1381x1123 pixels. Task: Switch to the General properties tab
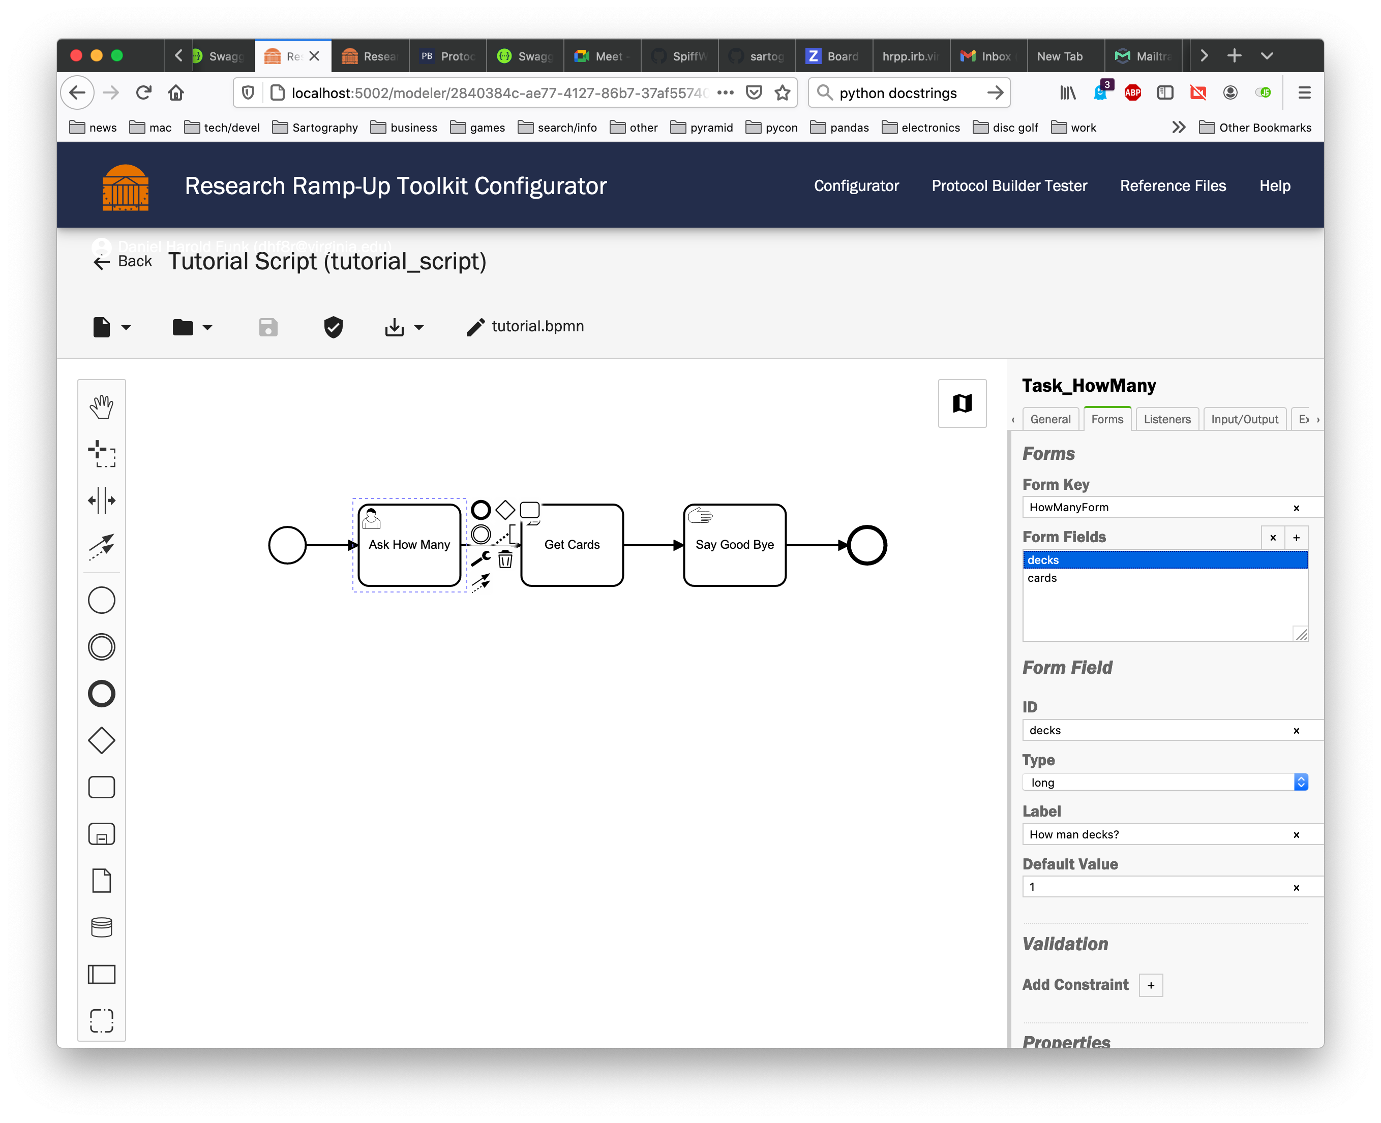[x=1050, y=419]
